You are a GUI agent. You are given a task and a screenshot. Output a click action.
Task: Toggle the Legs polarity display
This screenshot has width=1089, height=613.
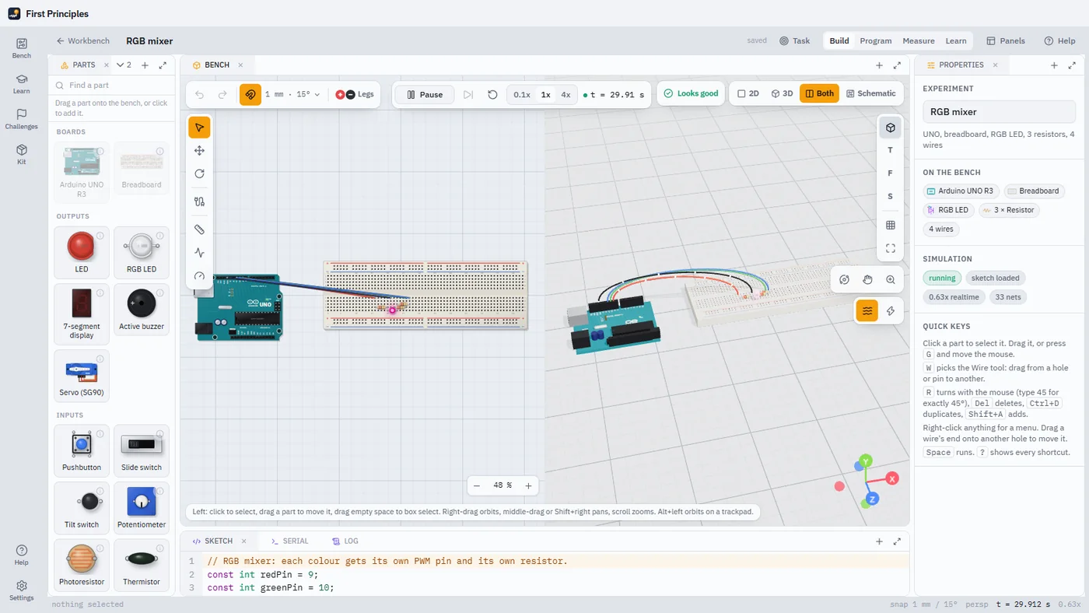coord(355,94)
